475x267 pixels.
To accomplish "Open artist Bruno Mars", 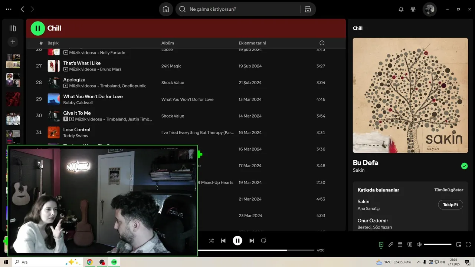I will 111,69.
